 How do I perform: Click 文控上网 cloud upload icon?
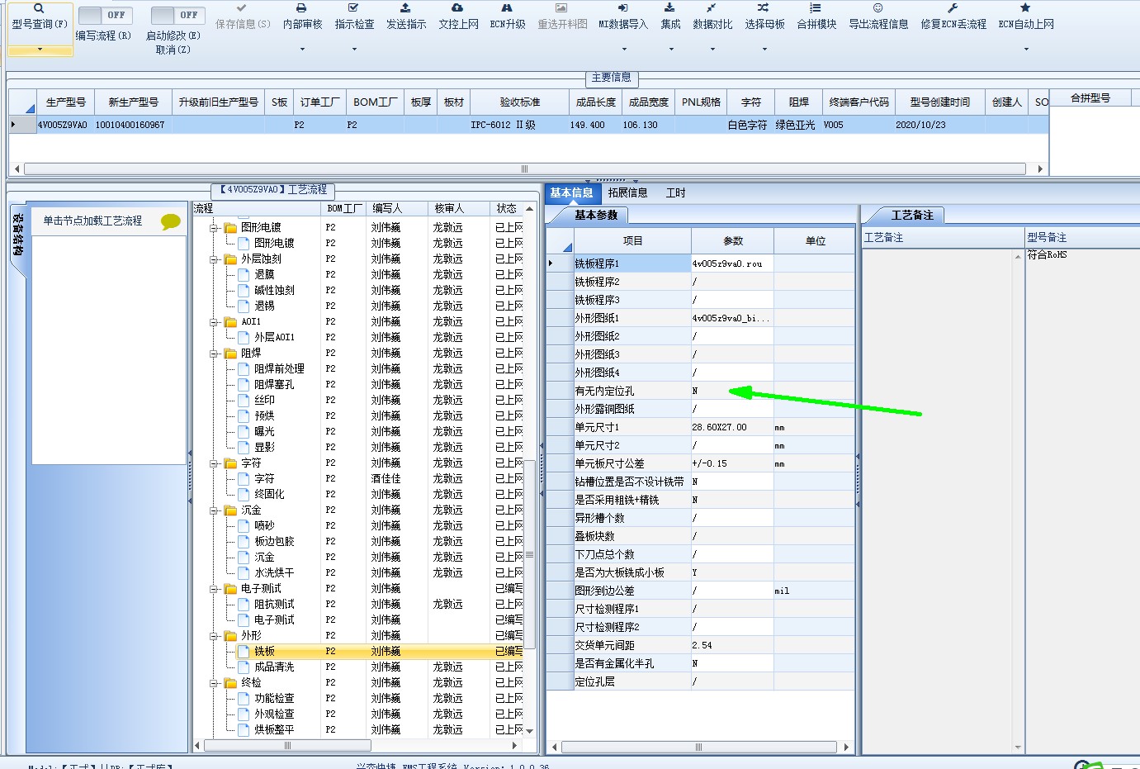click(457, 7)
